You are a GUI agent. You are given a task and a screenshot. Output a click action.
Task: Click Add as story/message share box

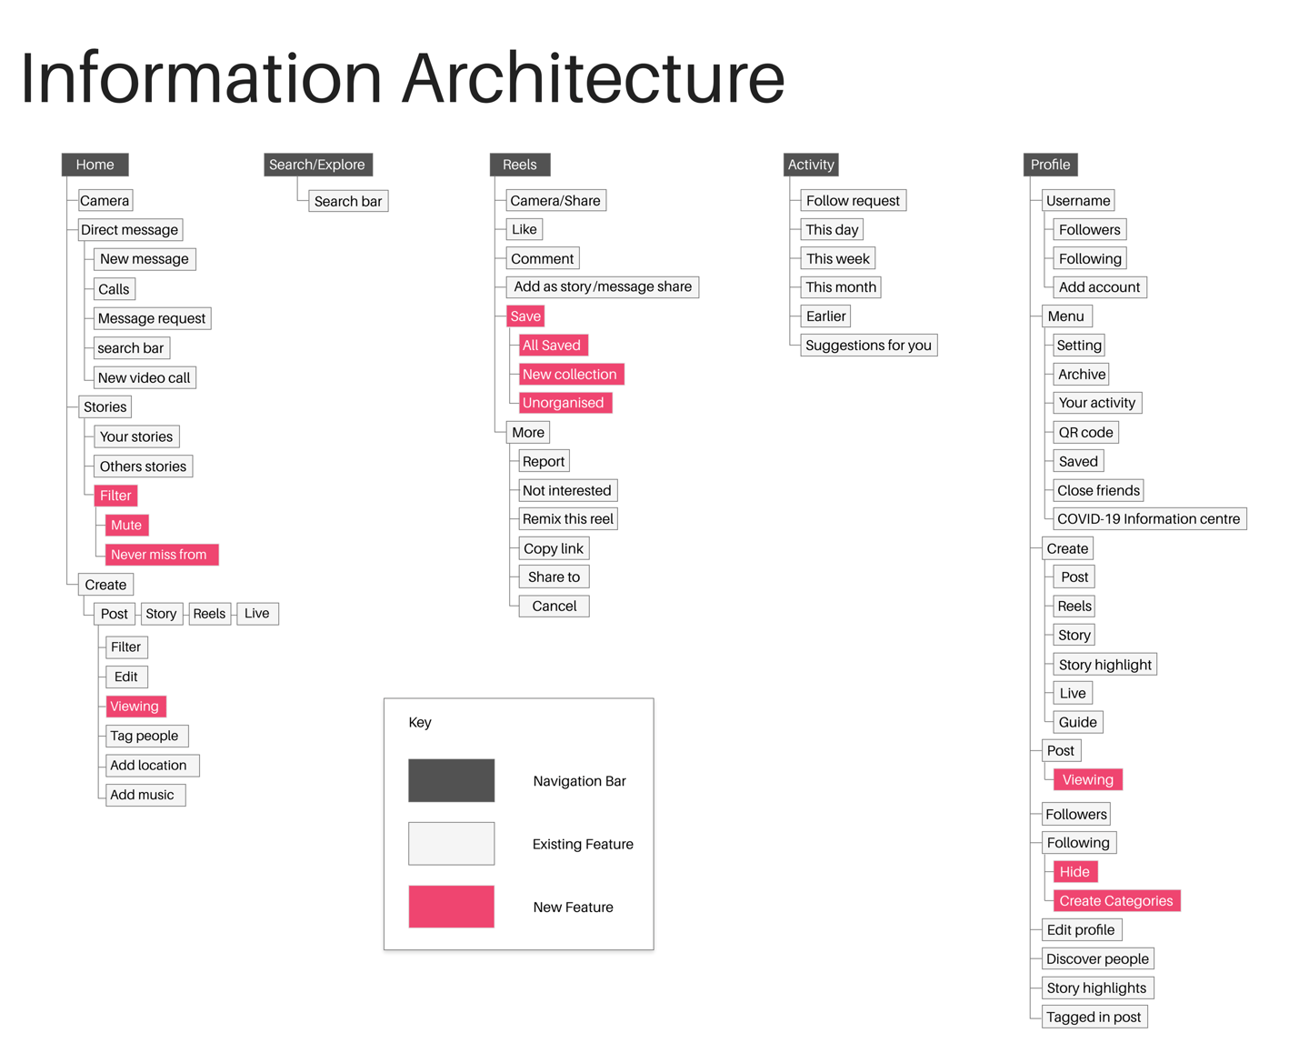pyautogui.click(x=602, y=287)
